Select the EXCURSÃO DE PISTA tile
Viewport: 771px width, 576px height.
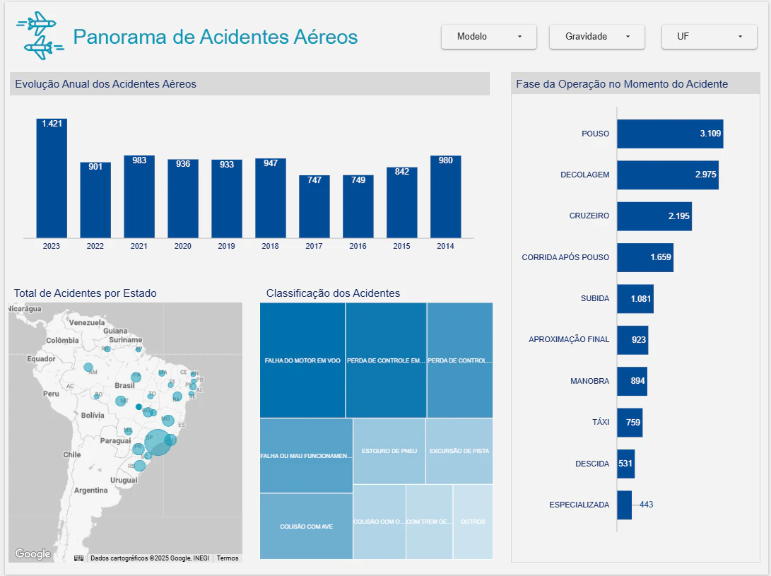pos(459,451)
